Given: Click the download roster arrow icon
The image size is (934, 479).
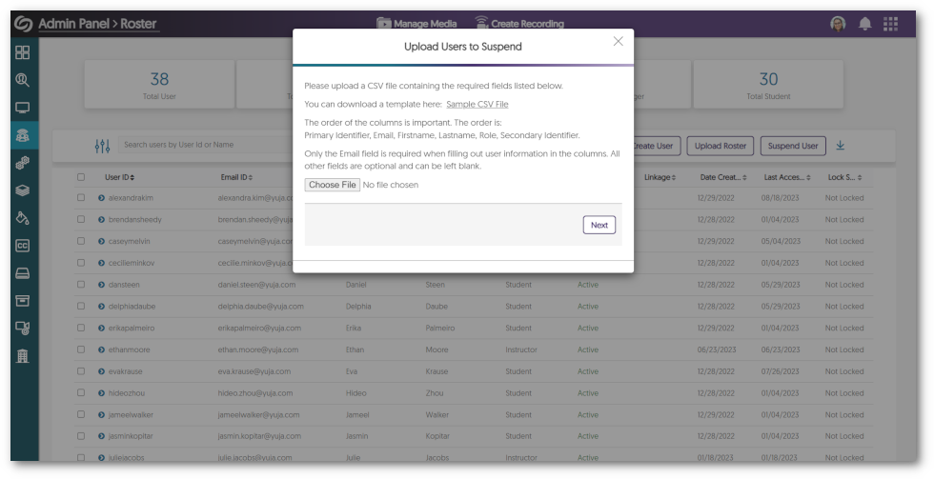Looking at the screenshot, I should point(840,145).
